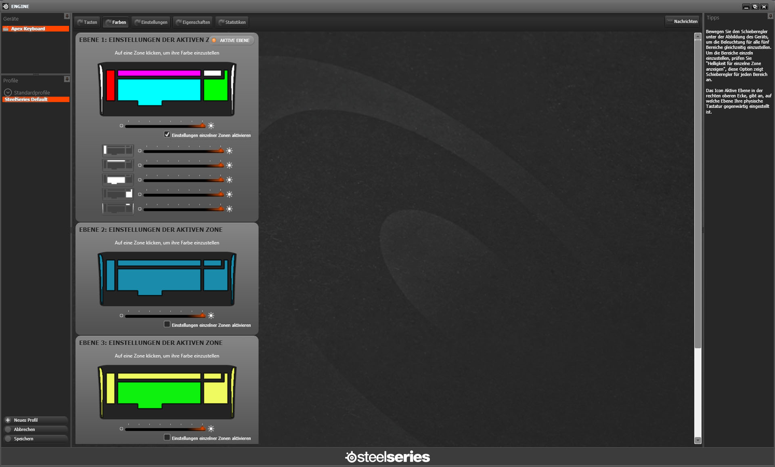Image resolution: width=775 pixels, height=467 pixels.
Task: Check Einstellungen einzelner Zonen in Ebene 3
Action: (167, 438)
